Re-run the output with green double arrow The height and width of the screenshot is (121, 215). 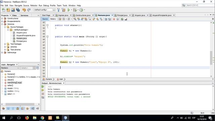point(43,86)
